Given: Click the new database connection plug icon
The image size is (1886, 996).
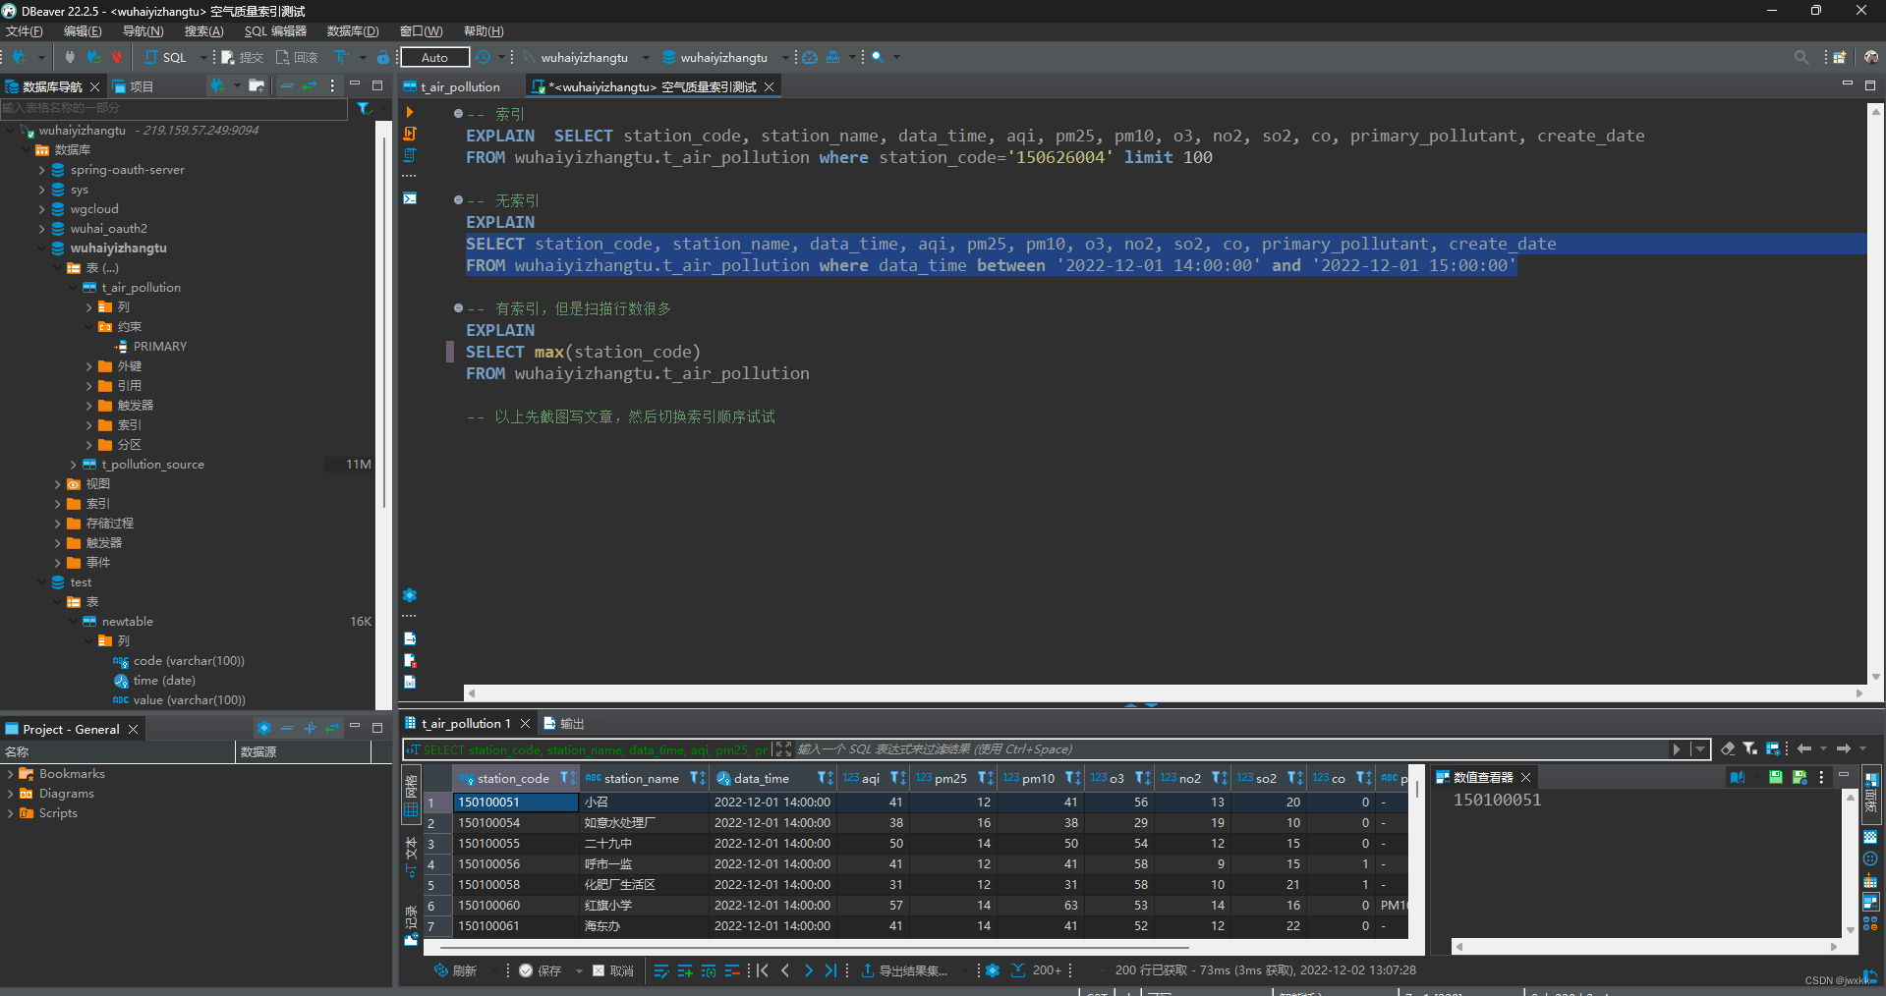Looking at the screenshot, I should (x=19, y=57).
